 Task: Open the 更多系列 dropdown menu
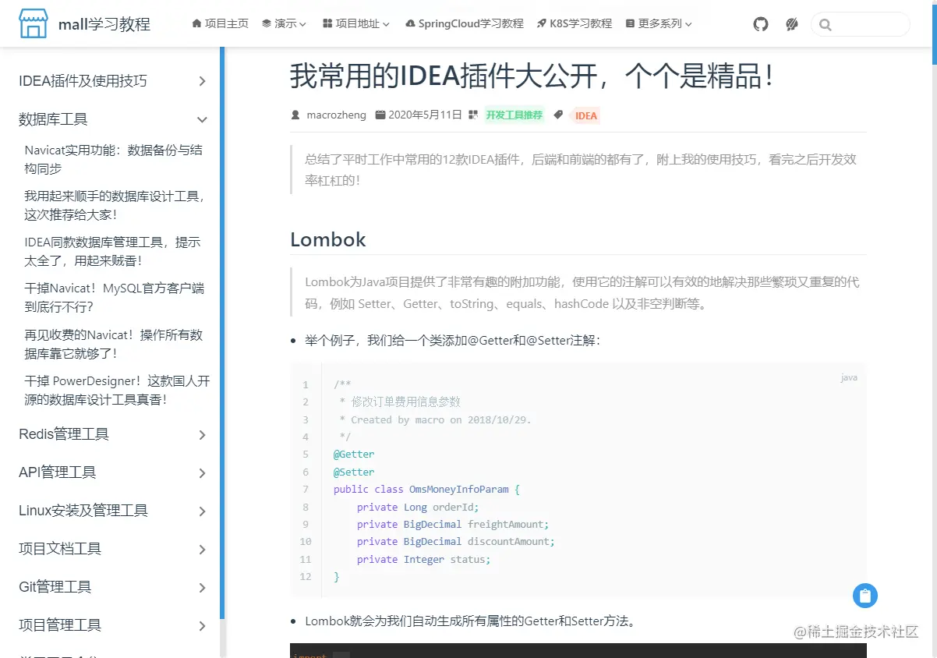(x=659, y=23)
